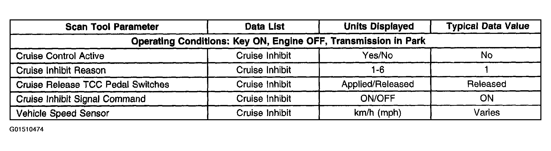The width and height of the screenshot is (551, 151).
Task: Select Cruise Inhibit Signal Command parameter
Action: click(x=81, y=99)
